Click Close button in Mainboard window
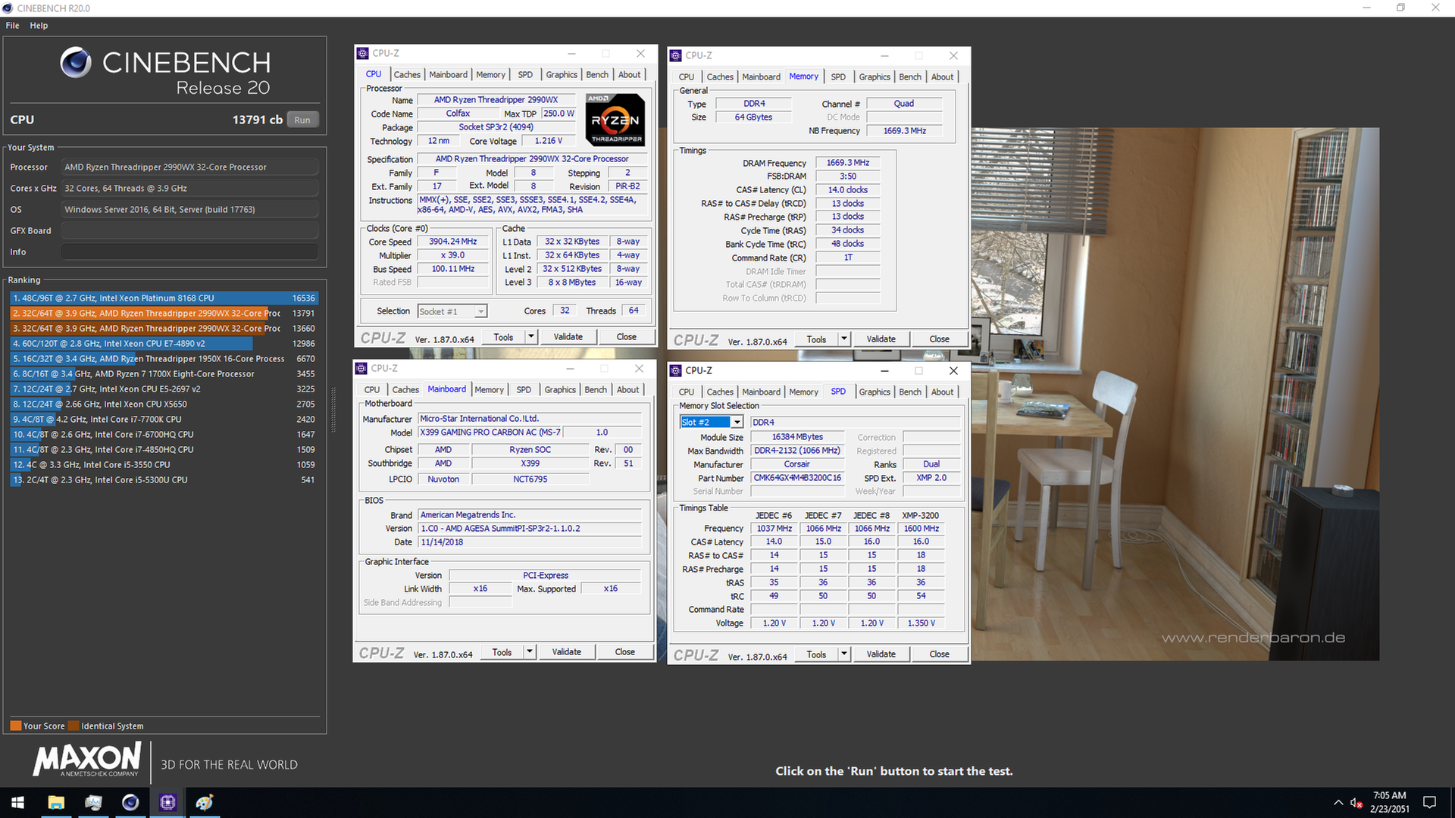The width and height of the screenshot is (1455, 818). coord(625,652)
